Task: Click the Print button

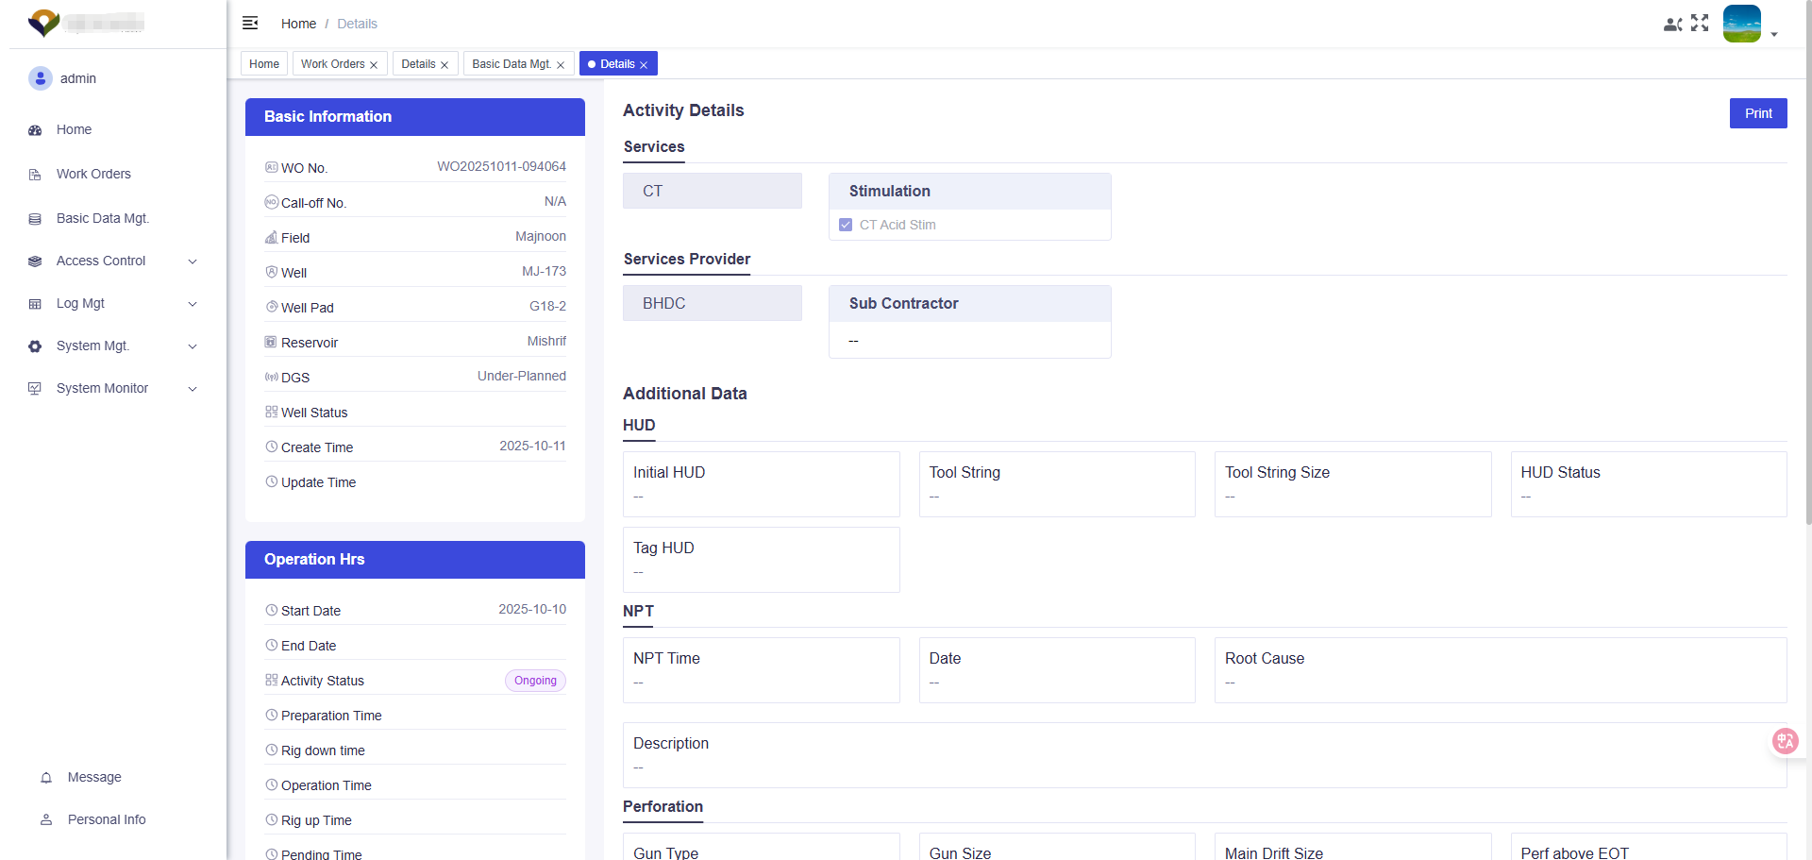Action: click(1757, 113)
